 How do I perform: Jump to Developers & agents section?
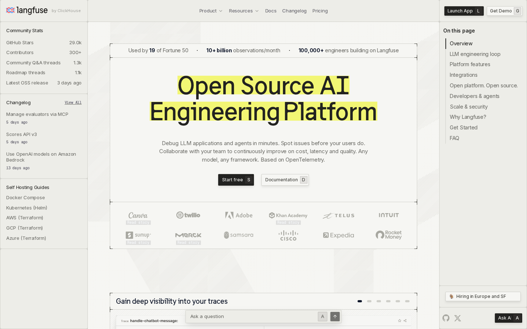tap(474, 96)
